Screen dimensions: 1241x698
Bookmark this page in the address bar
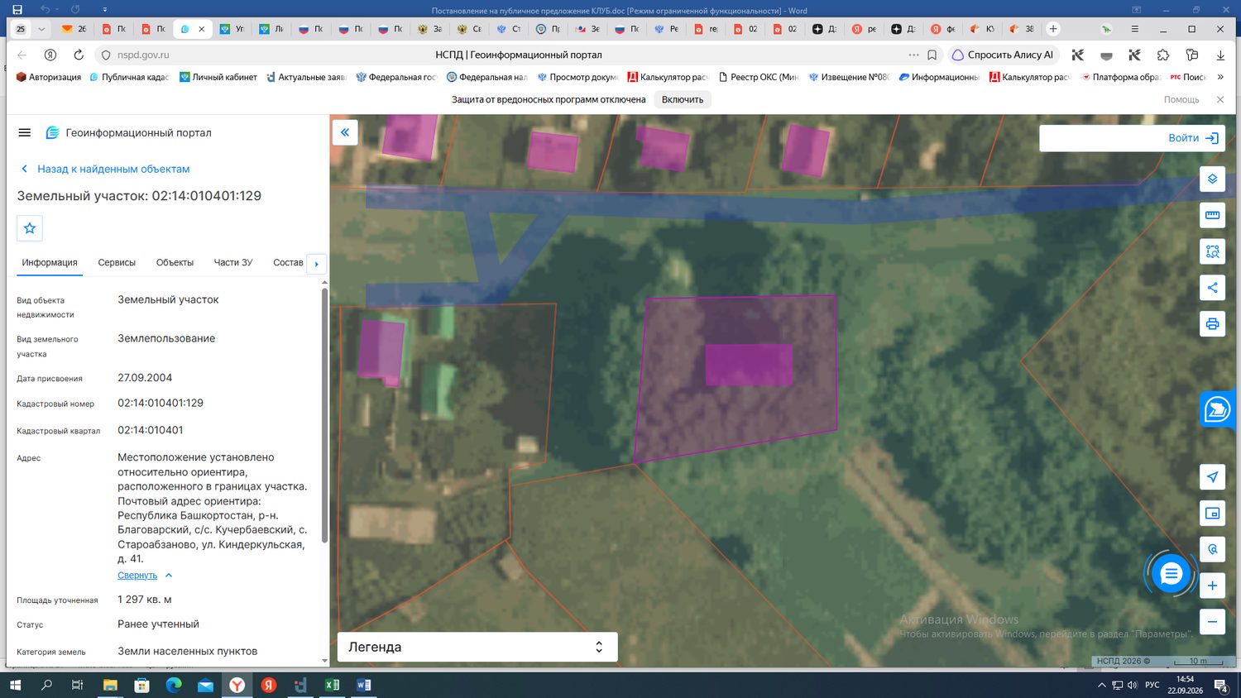click(932, 55)
